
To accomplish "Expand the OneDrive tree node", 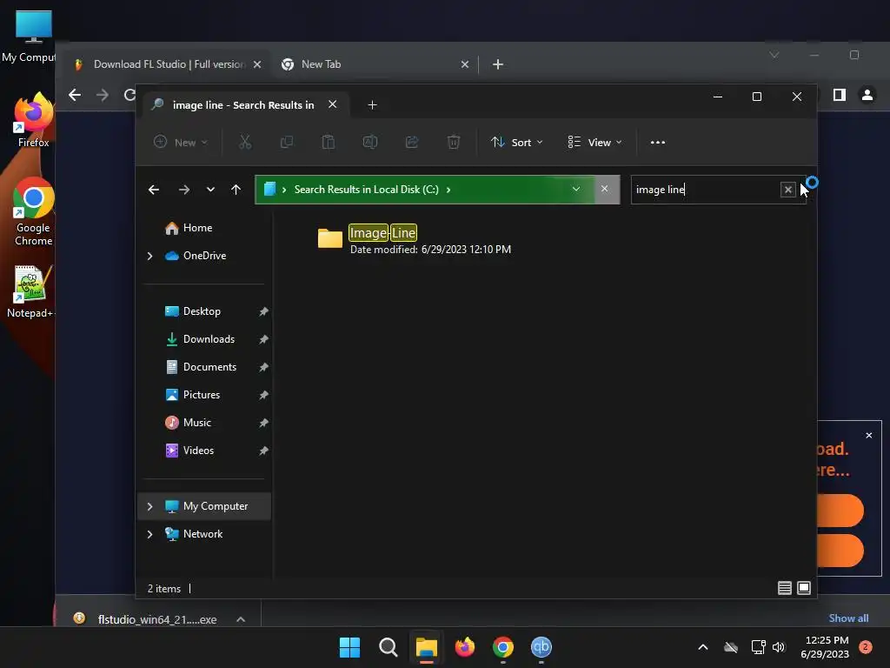I will point(149,257).
